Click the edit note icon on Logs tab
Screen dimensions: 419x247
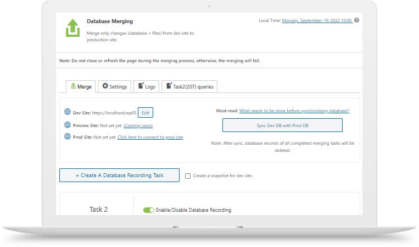pyautogui.click(x=141, y=86)
